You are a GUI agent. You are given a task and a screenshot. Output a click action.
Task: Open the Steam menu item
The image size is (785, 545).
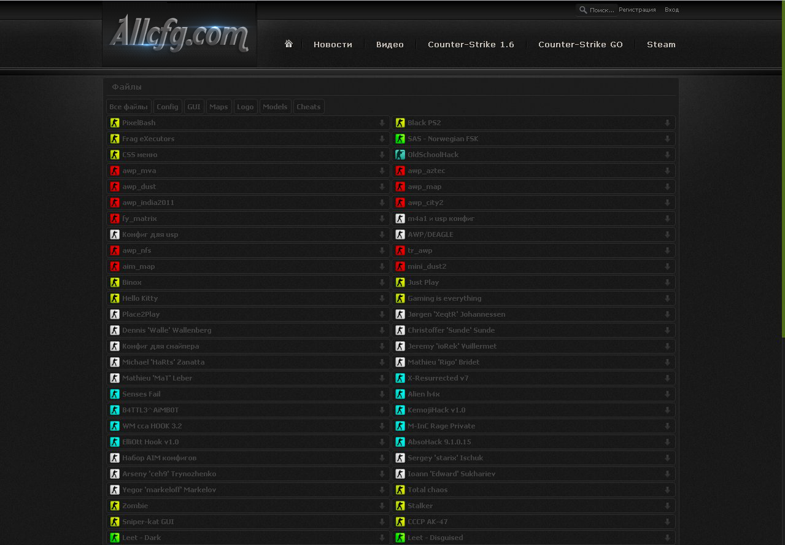(661, 44)
